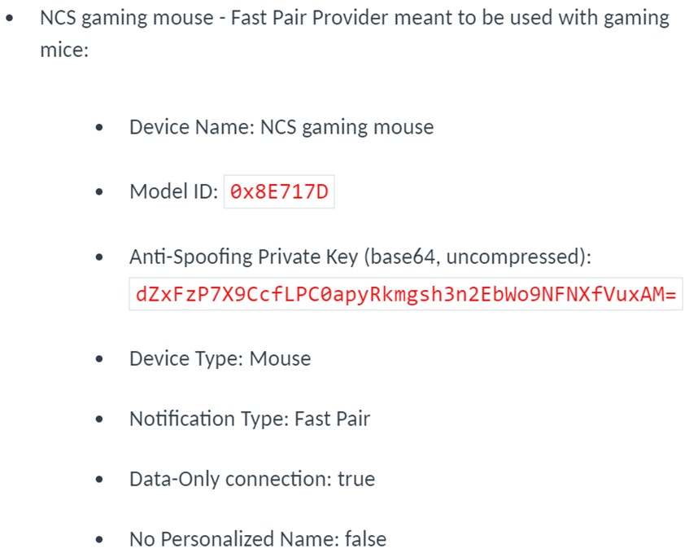Click the Anti-Spoofing Private Key code block
Viewport: 689px width, 553px height.
[x=406, y=294]
